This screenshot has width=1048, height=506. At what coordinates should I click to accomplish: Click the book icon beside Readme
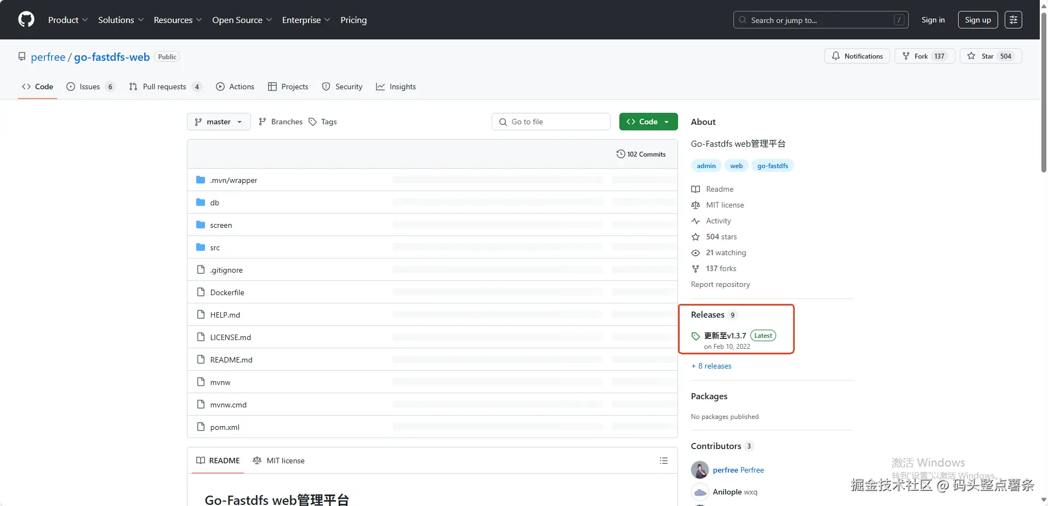696,189
